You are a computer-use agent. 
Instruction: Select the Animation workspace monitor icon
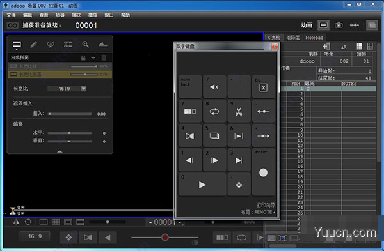[x=323, y=25]
